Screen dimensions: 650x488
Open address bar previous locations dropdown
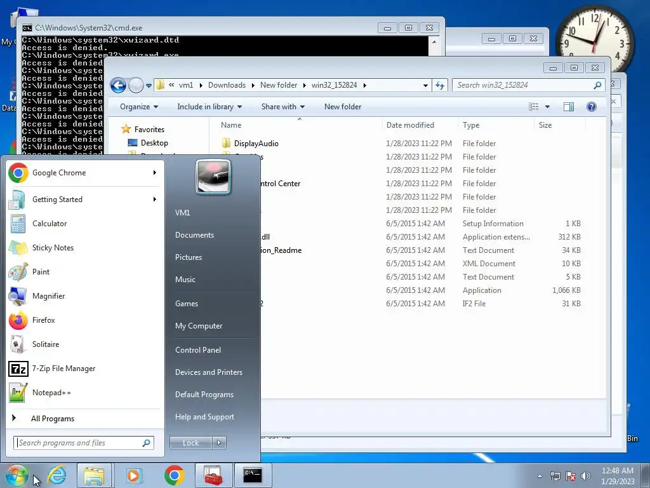pyautogui.click(x=425, y=86)
